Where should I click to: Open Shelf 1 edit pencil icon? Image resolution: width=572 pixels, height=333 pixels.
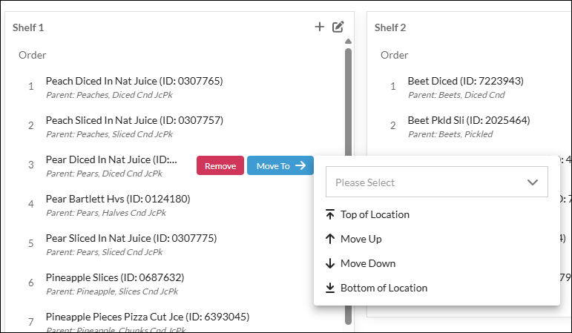[338, 27]
